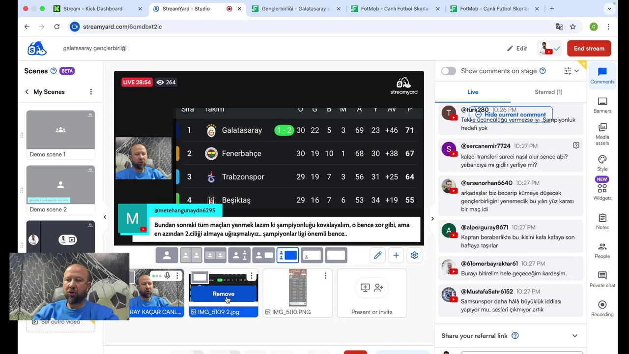Switch to the Starred (1) tab
Screen dimensions: 629x354
point(548,92)
